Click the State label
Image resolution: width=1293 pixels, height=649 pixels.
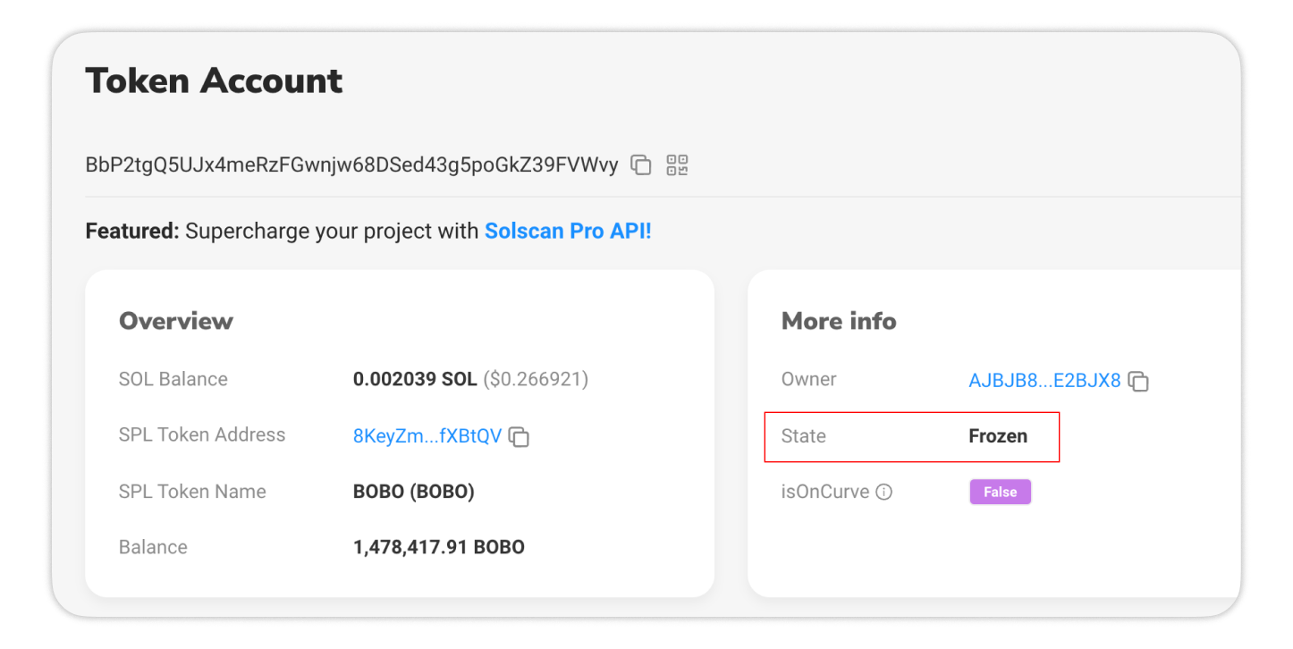point(803,436)
